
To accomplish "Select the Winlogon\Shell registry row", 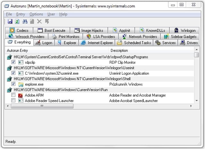I will (100, 79).
